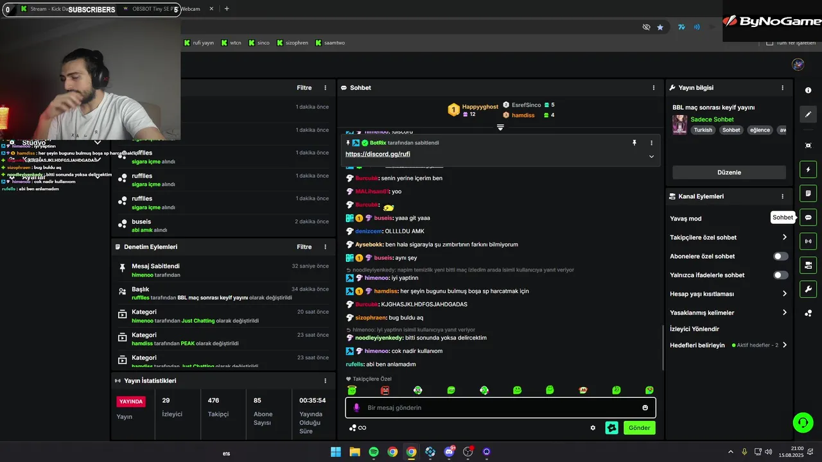Click the eğlence tag chip
Image resolution: width=822 pixels, height=462 pixels.
pos(760,130)
